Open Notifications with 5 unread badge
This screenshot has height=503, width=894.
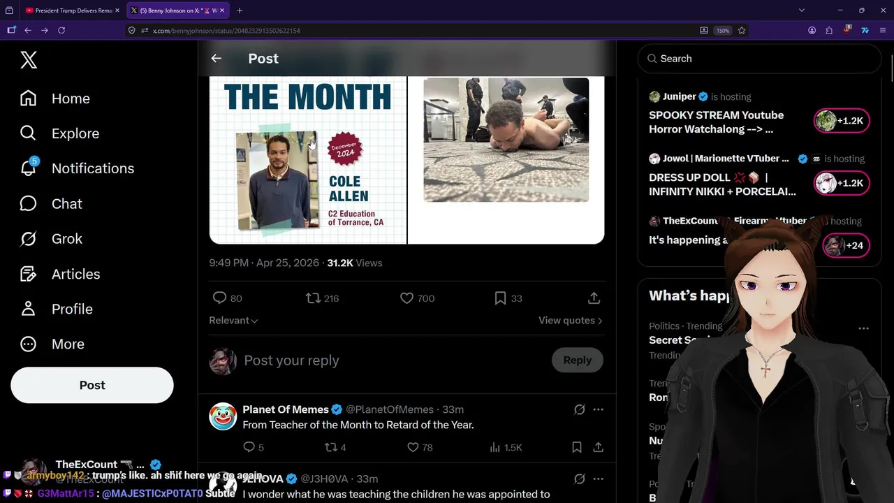[x=77, y=168]
